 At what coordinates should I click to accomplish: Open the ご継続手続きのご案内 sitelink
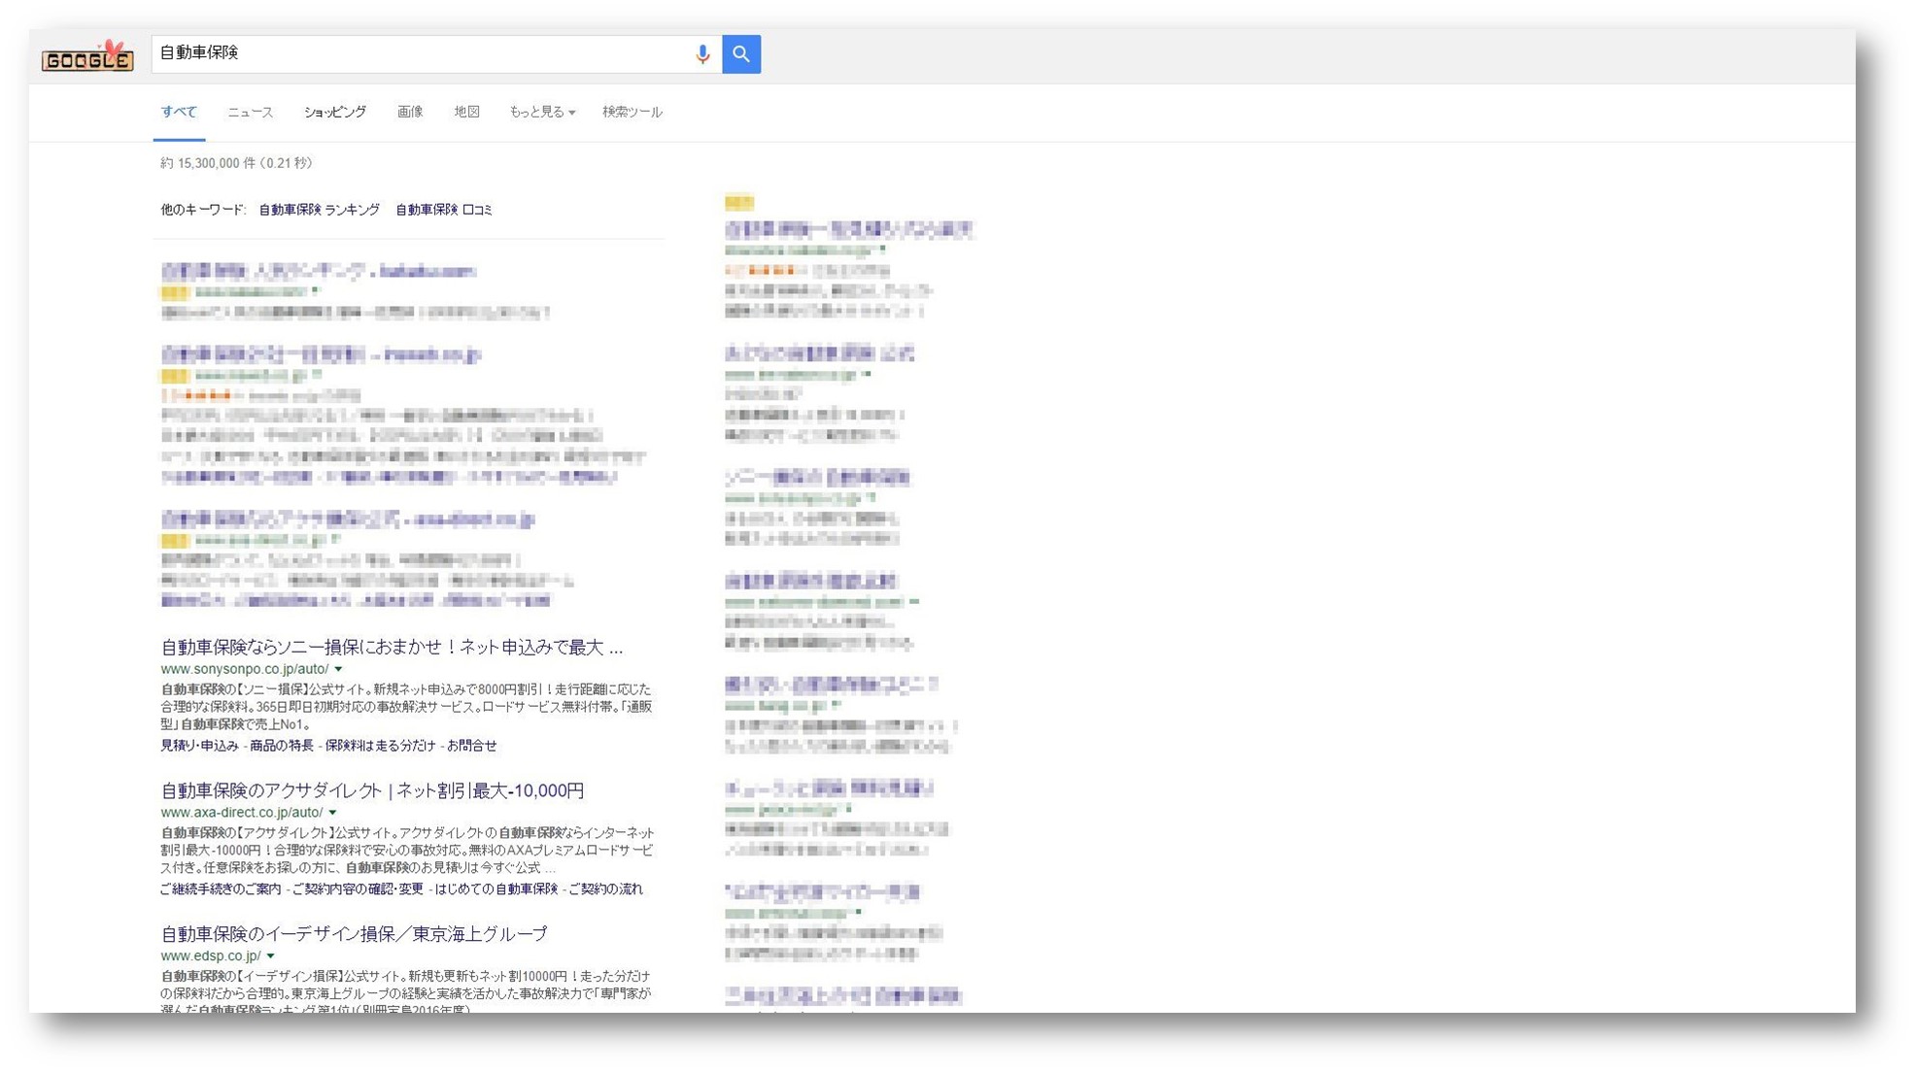[x=221, y=889]
